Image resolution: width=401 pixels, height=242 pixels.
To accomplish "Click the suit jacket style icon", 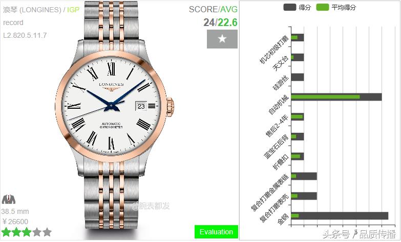I will click(x=9, y=199).
